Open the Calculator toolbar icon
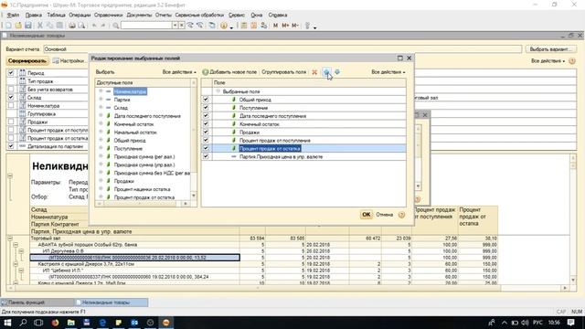The image size is (585, 329). [x=244, y=26]
